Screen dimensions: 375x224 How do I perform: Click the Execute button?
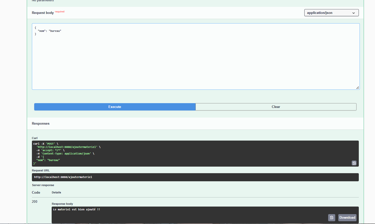[x=115, y=107]
